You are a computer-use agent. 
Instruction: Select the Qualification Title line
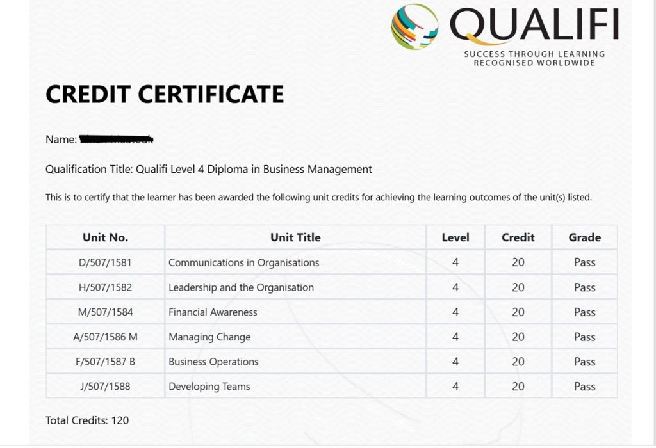209,169
